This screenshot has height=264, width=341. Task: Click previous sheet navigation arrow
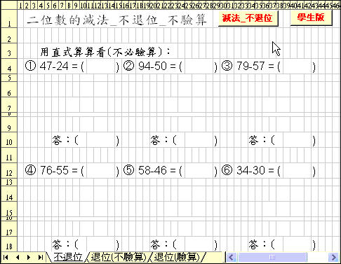pos(18,258)
